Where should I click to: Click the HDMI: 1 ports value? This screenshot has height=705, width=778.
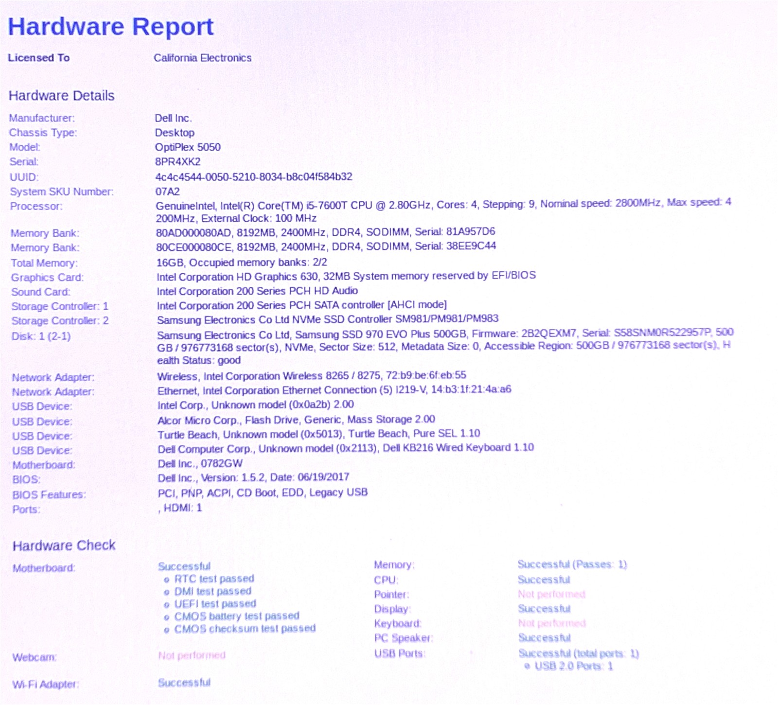[180, 508]
